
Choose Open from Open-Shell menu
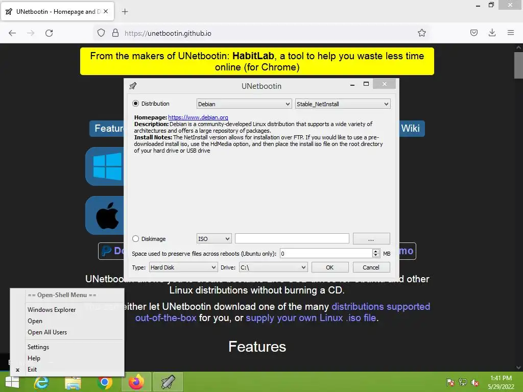(x=74, y=321)
